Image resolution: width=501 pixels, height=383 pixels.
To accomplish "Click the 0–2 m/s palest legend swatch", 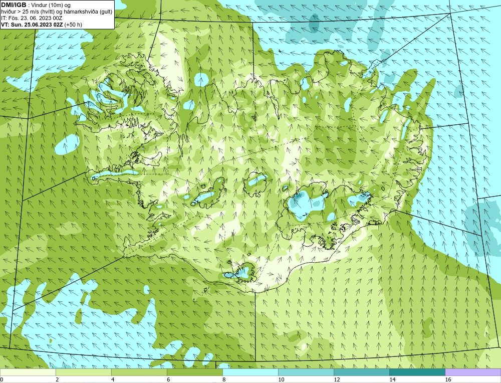I will pos(28,372).
